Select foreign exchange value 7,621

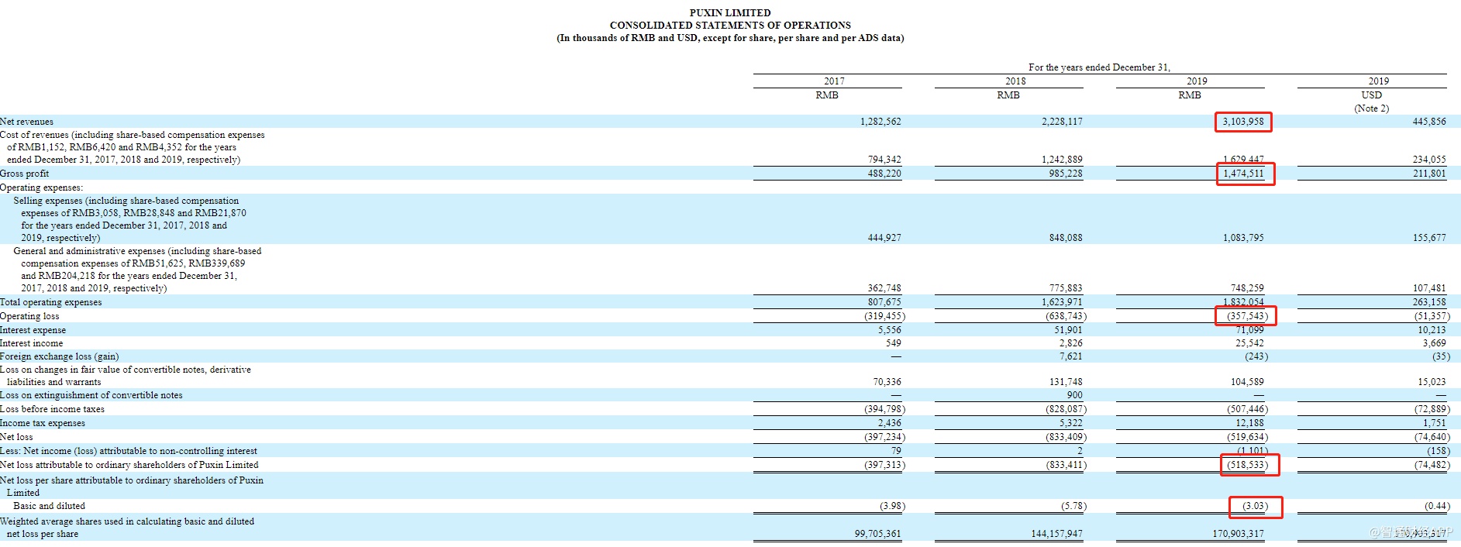point(1070,356)
